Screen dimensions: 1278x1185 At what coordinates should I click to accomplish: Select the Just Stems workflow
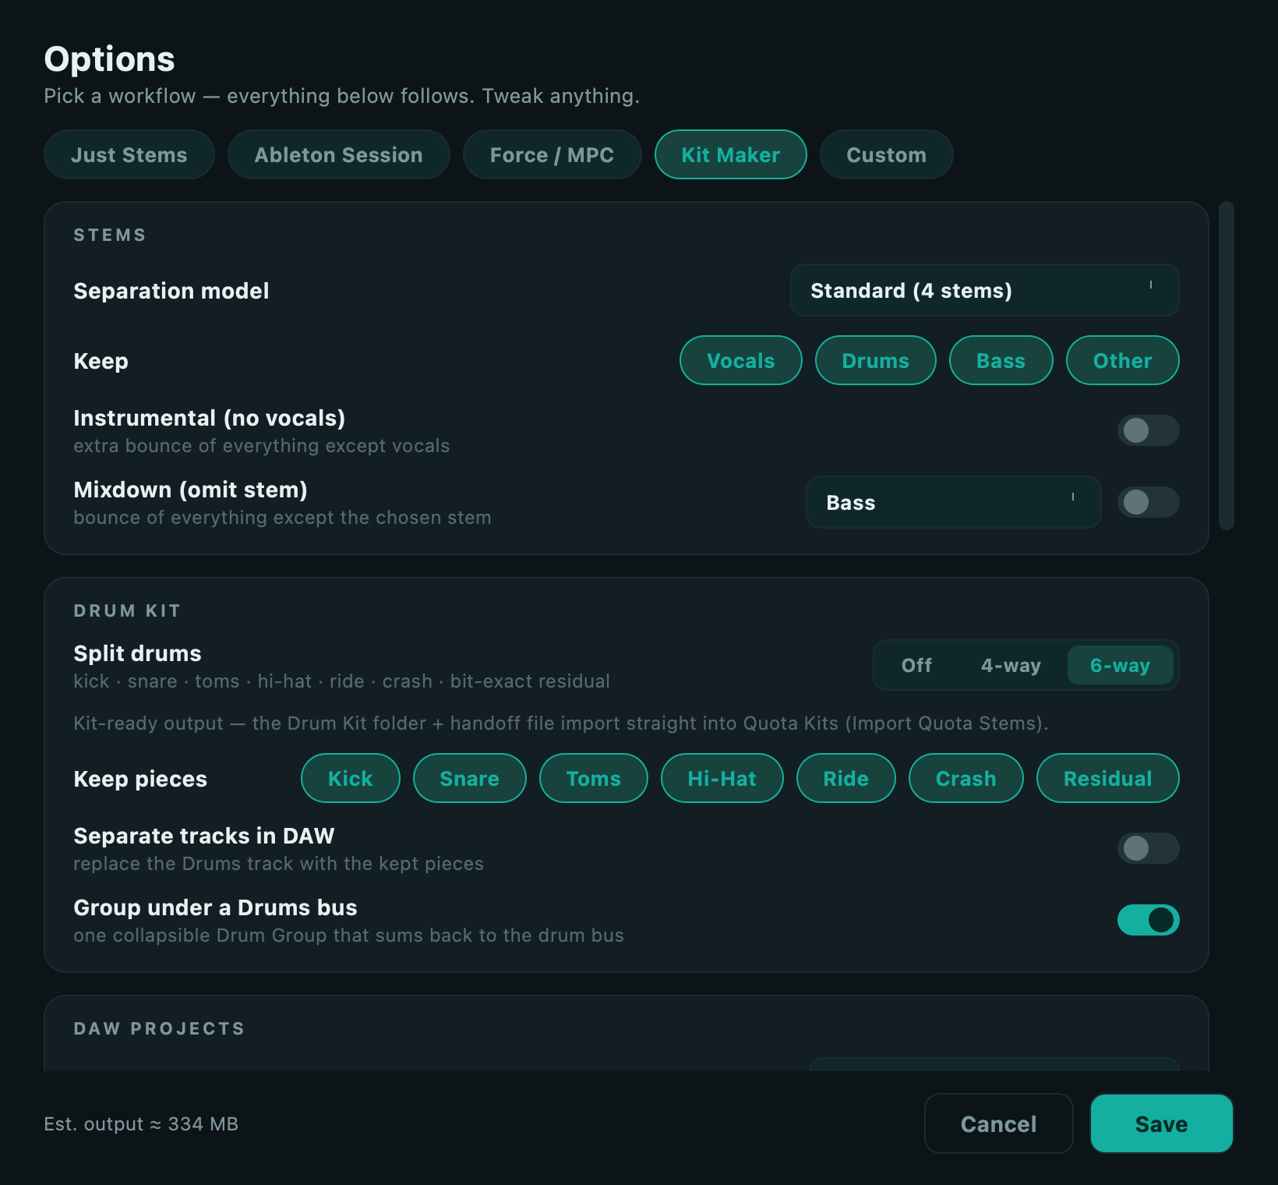[129, 154]
